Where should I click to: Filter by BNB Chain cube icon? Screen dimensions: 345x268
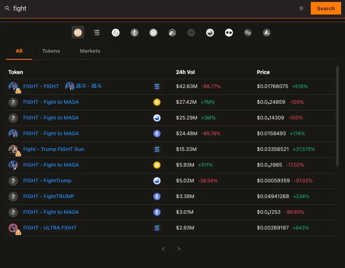(153, 33)
